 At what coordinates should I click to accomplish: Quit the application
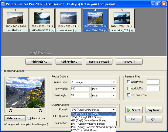(x=154, y=119)
